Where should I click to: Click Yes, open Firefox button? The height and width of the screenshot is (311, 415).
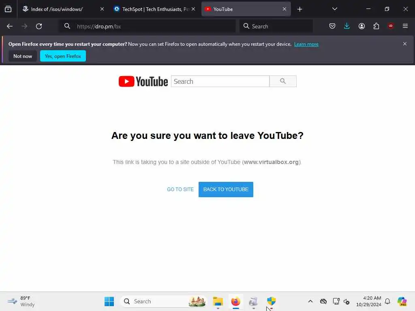pos(63,56)
